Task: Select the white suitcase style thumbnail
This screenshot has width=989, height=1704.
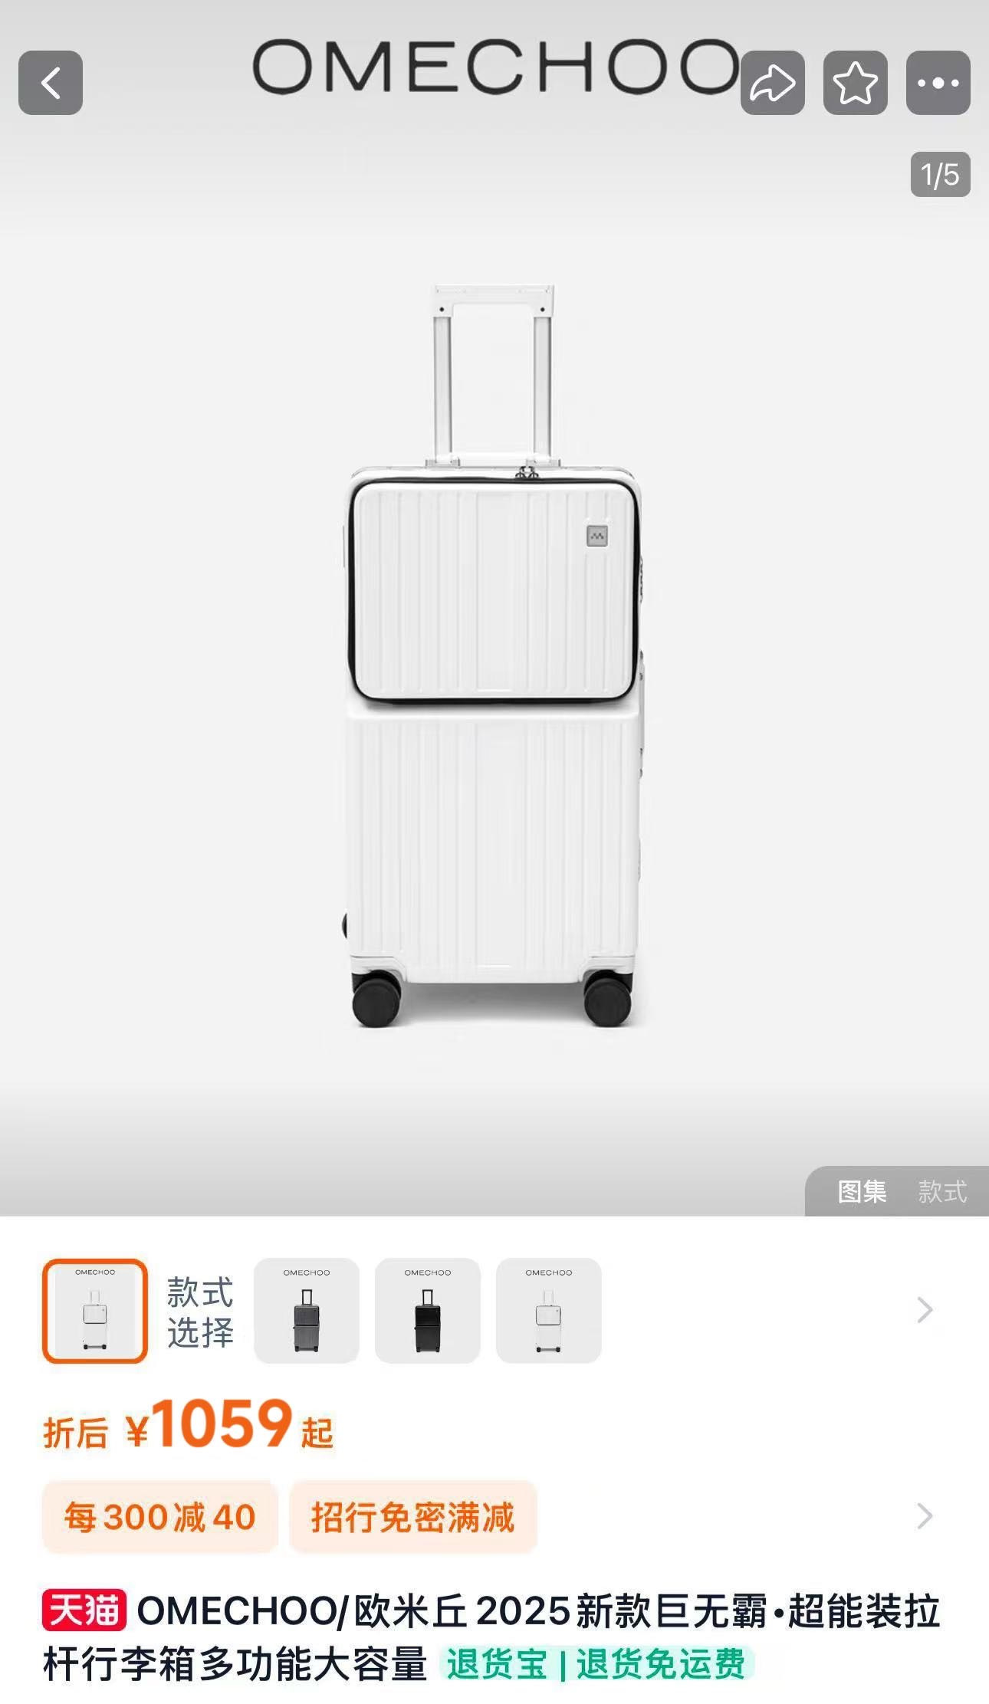Action: pos(95,1311)
